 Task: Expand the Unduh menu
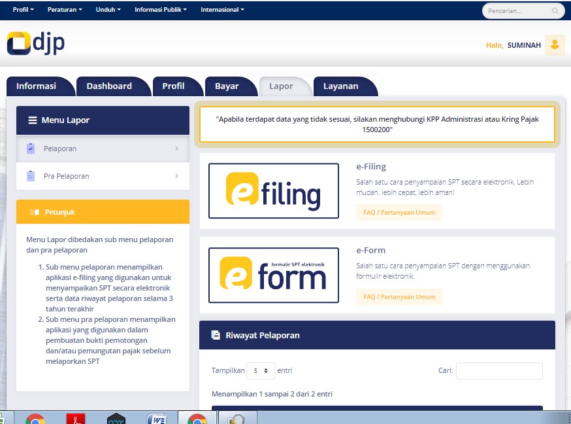point(108,9)
